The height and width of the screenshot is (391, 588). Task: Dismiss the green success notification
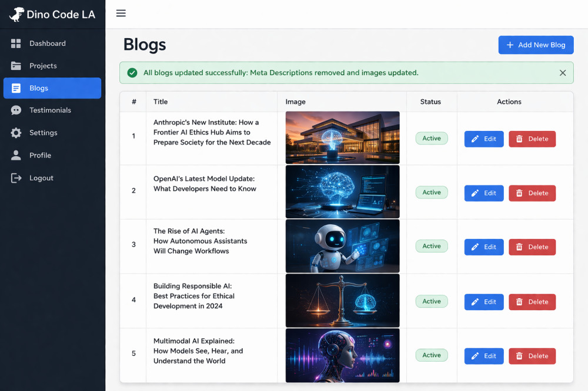[x=562, y=73]
